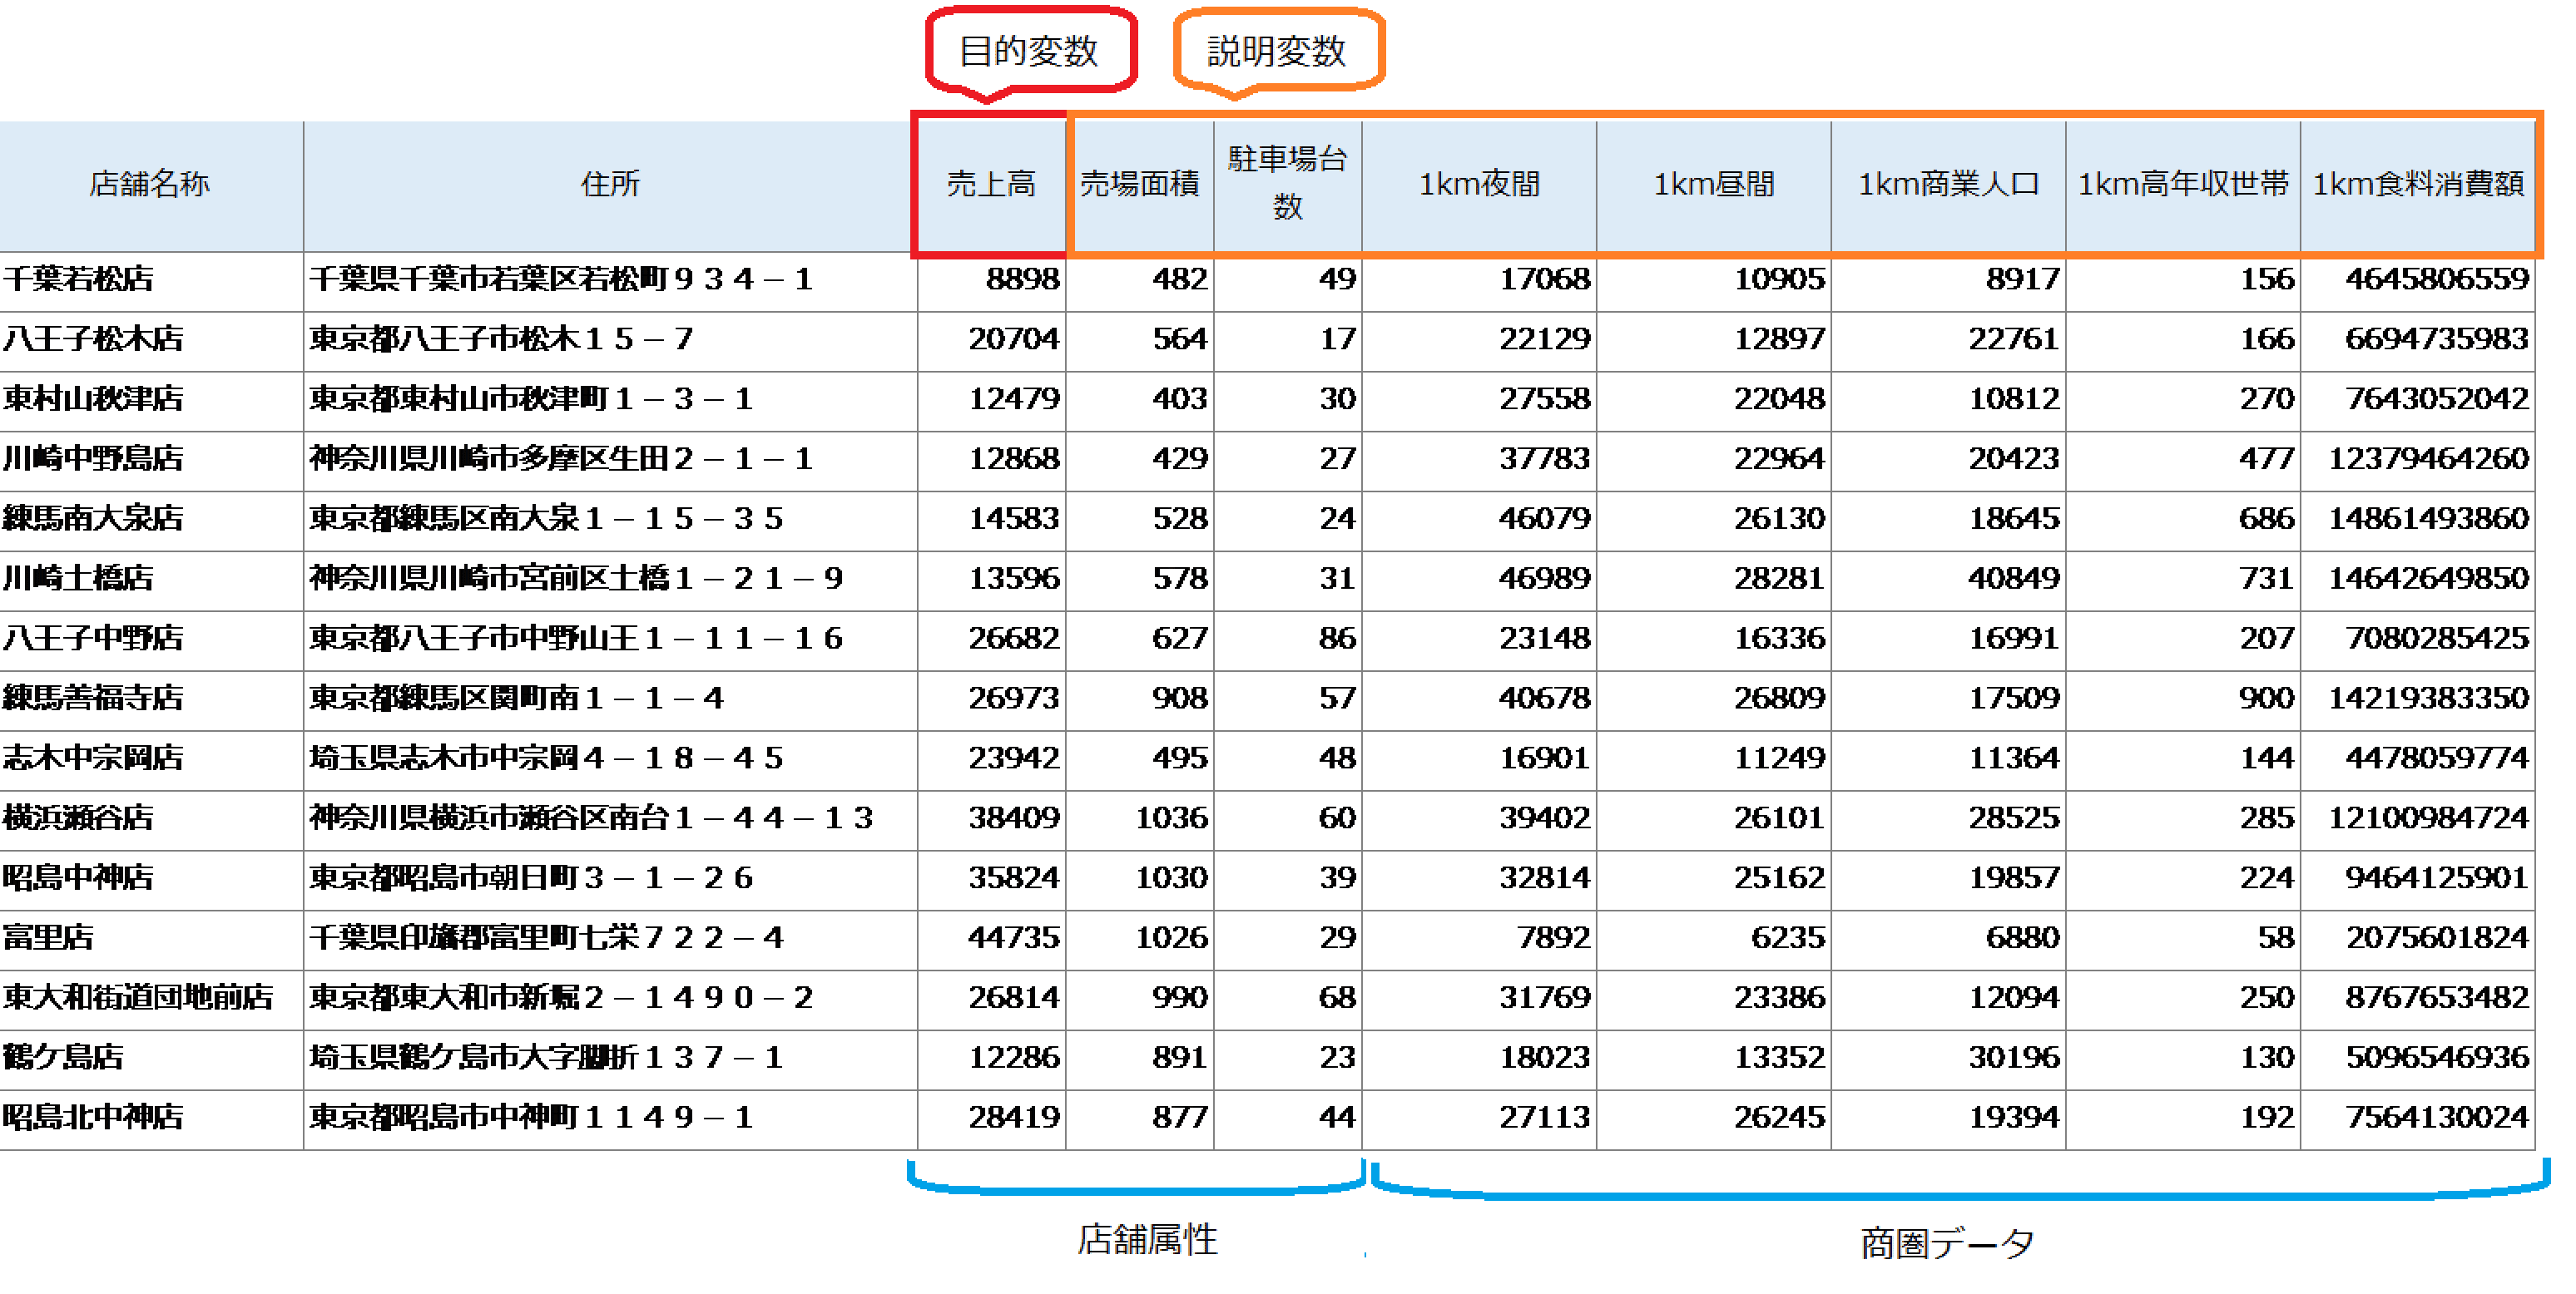Click parking count 86 for 八王子中野店

1337,639
